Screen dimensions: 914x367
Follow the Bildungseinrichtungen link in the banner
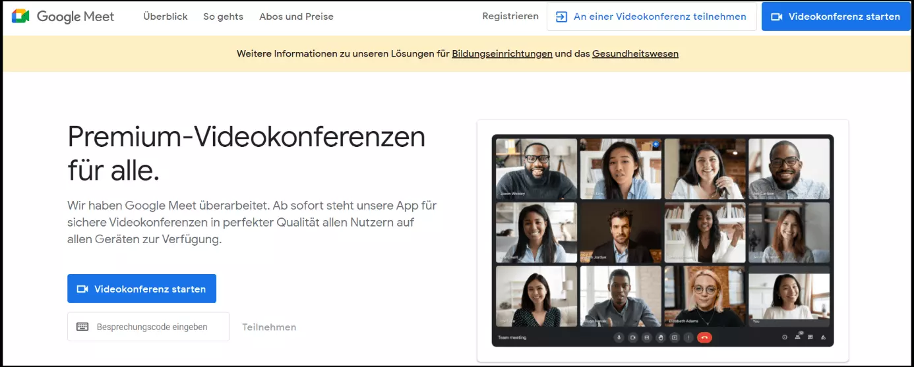tap(502, 54)
